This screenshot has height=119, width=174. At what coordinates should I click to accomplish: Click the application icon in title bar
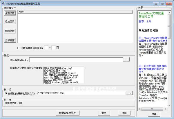pyautogui.click(x=3, y=3)
